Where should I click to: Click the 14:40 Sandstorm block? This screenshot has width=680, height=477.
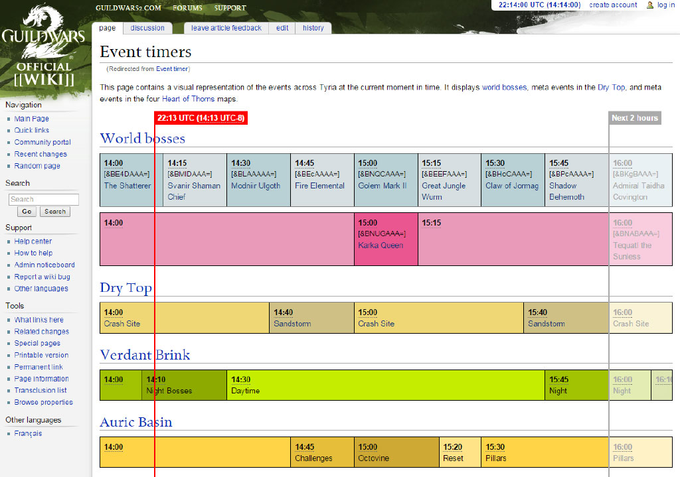point(312,318)
